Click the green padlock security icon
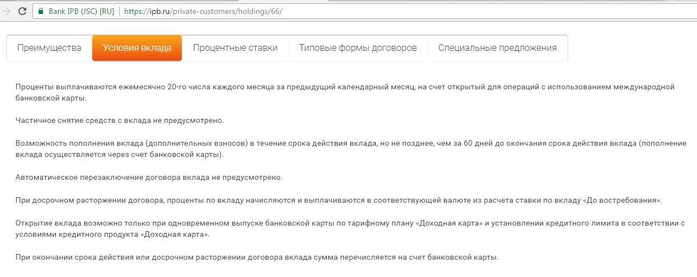 tap(41, 11)
